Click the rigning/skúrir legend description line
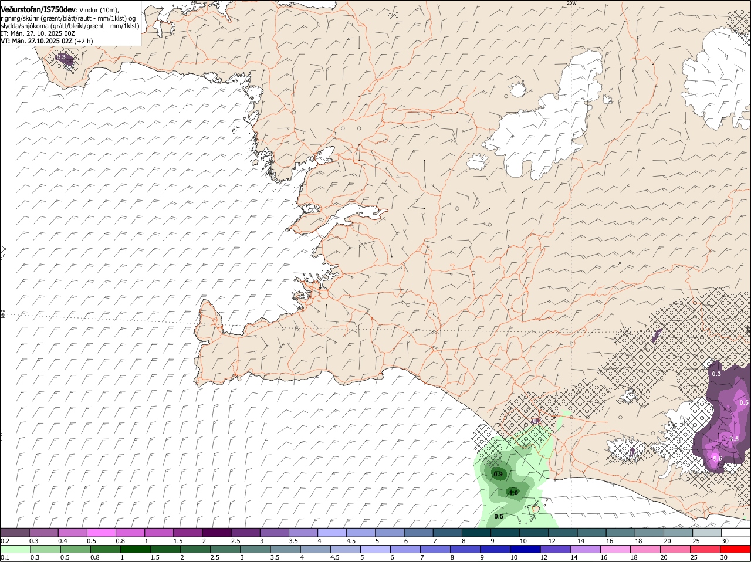This screenshot has height=562, width=751. (69, 18)
